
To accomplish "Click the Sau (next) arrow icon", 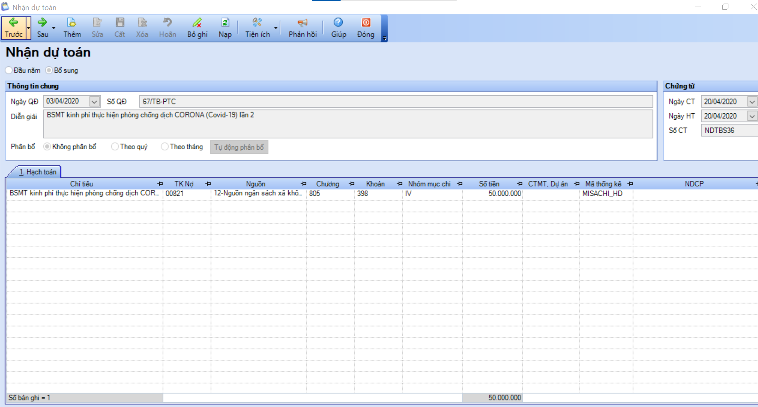I will [x=42, y=23].
